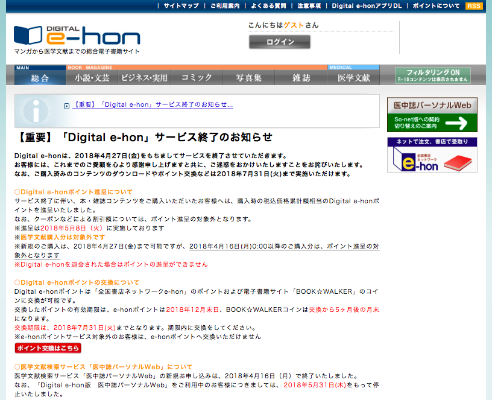This screenshot has width=492, height=400.
Task: Open the 【重要】サービス終了のお知らせ notice link
Action: [x=153, y=105]
